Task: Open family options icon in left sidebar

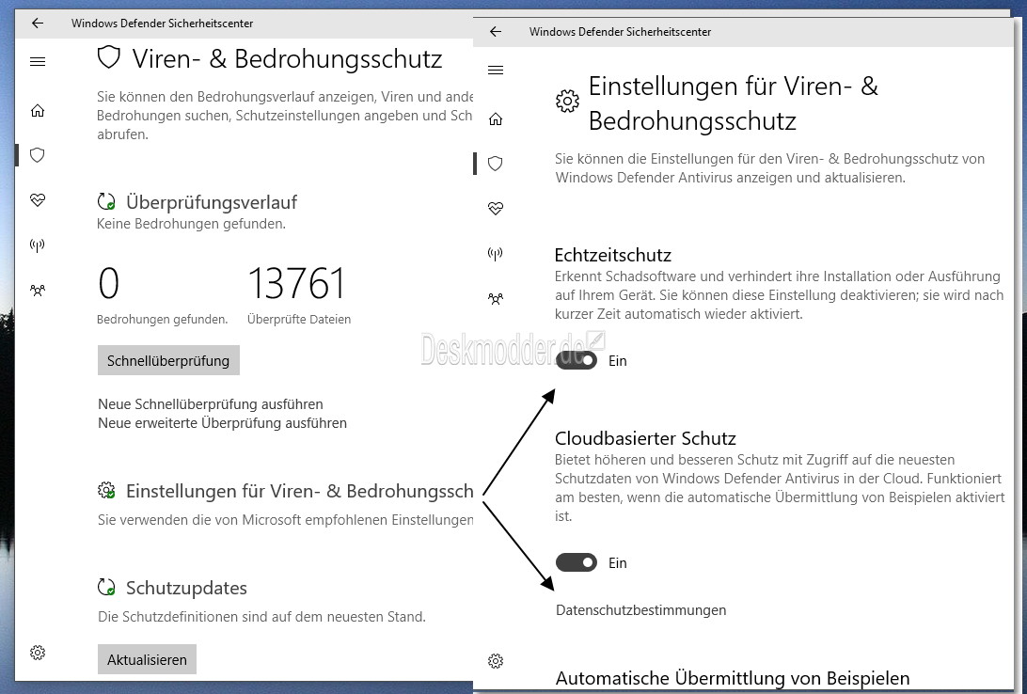Action: 38,290
